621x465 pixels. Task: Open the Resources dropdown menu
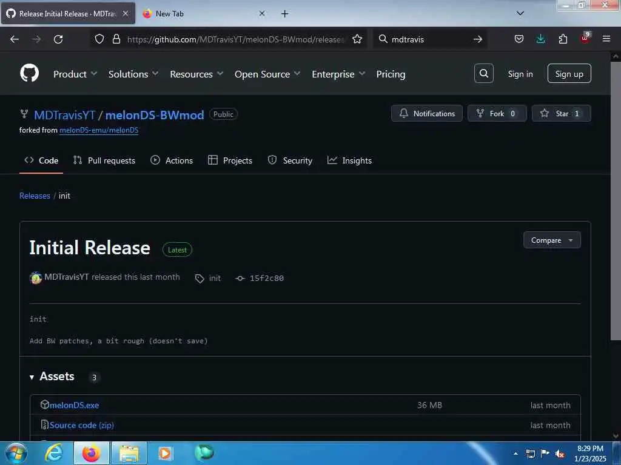click(x=196, y=74)
